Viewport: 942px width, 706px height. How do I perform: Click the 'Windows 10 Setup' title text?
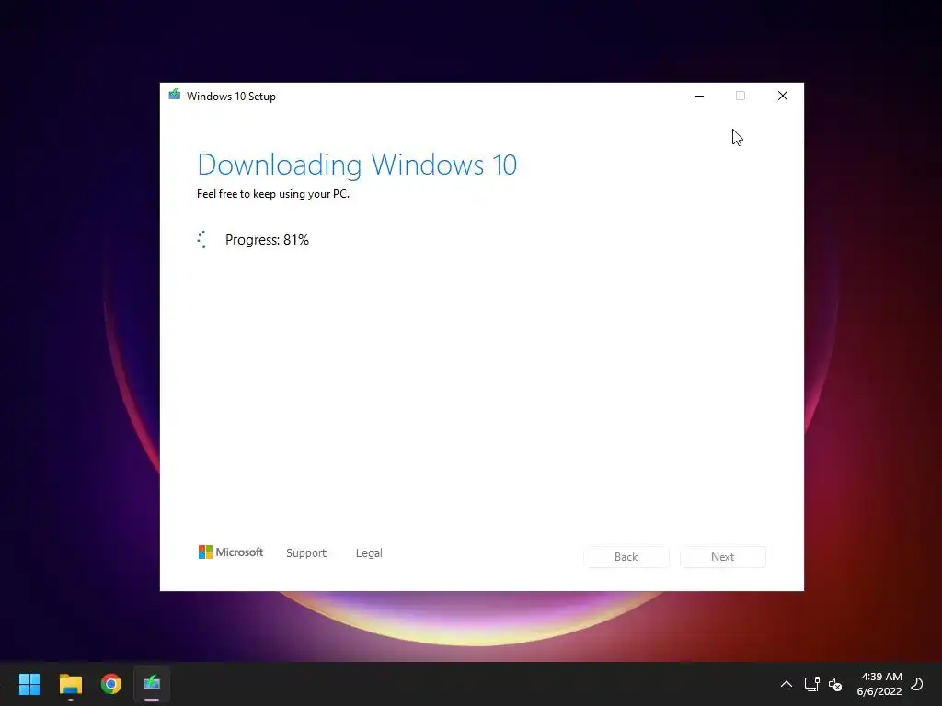(231, 96)
